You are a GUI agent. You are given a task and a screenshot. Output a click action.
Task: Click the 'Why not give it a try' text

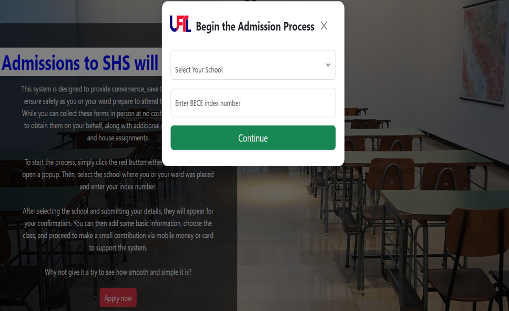118,272
